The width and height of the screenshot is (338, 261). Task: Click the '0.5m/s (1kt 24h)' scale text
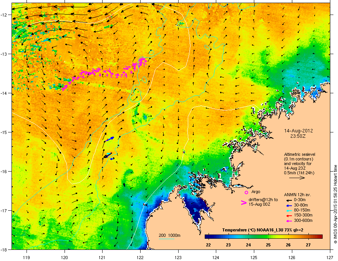coord(299,173)
